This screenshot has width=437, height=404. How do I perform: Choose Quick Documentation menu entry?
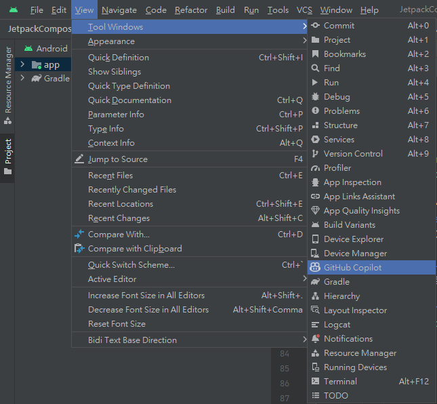coord(189,100)
